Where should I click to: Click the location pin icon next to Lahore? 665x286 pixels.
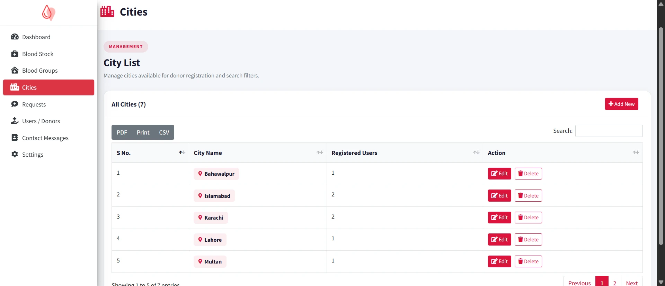tap(200, 240)
